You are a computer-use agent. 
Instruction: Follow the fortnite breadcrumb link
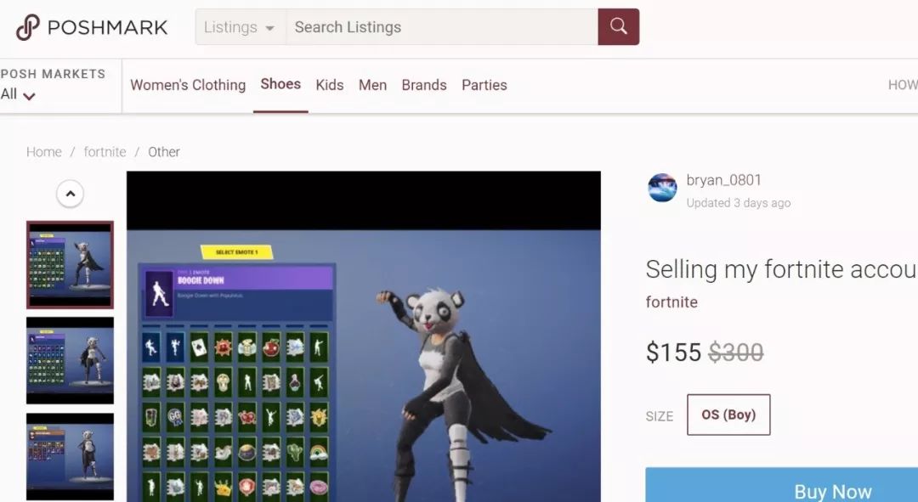(105, 151)
